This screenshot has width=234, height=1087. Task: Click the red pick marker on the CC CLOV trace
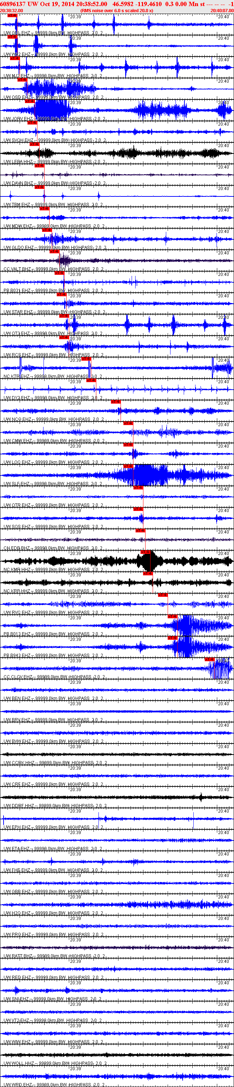click(x=210, y=659)
